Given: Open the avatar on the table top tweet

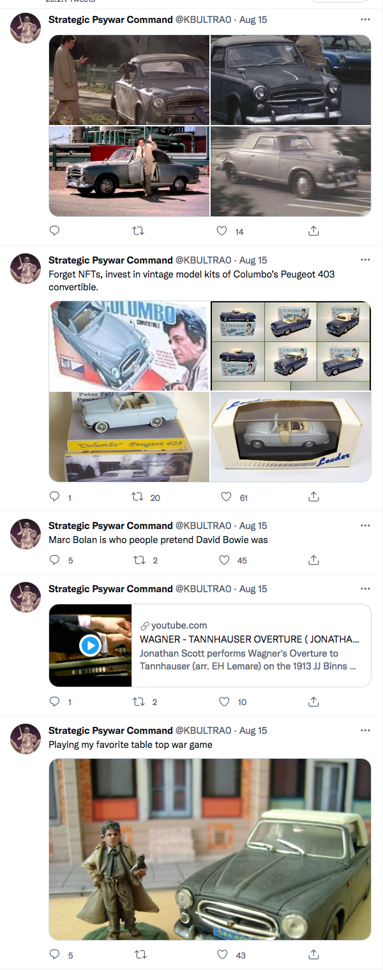Looking at the screenshot, I should pos(26,739).
